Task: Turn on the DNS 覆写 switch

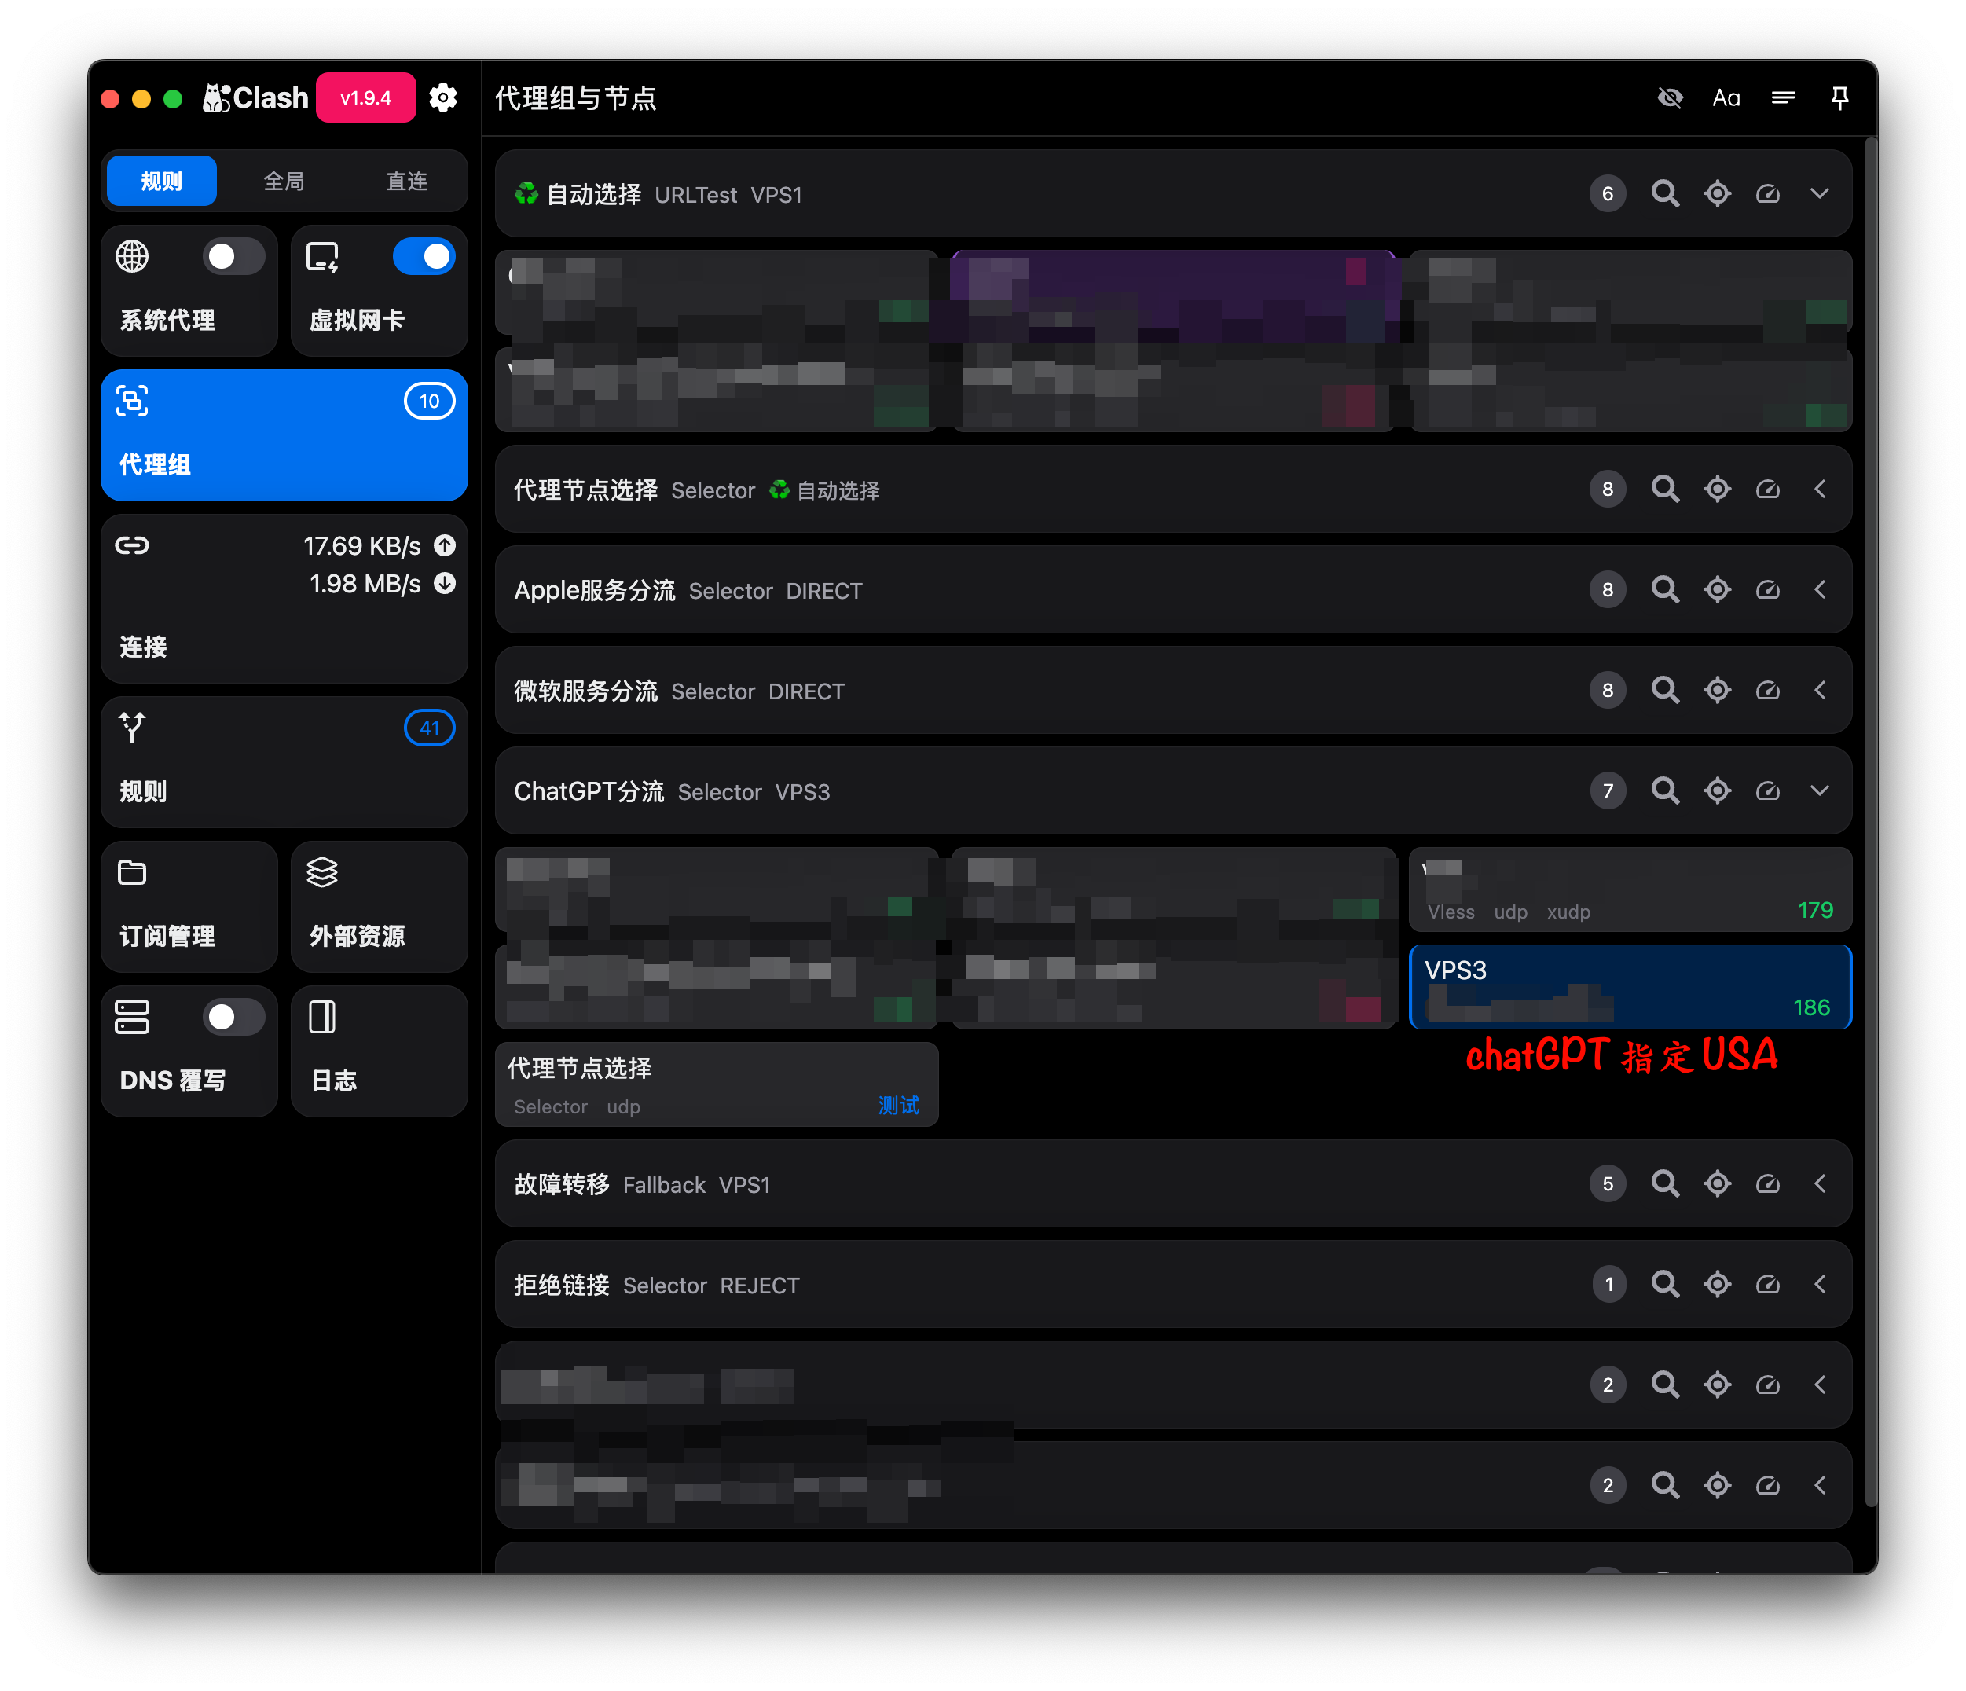Action: (x=233, y=1018)
